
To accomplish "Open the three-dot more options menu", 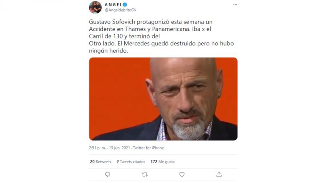I will click(235, 5).
